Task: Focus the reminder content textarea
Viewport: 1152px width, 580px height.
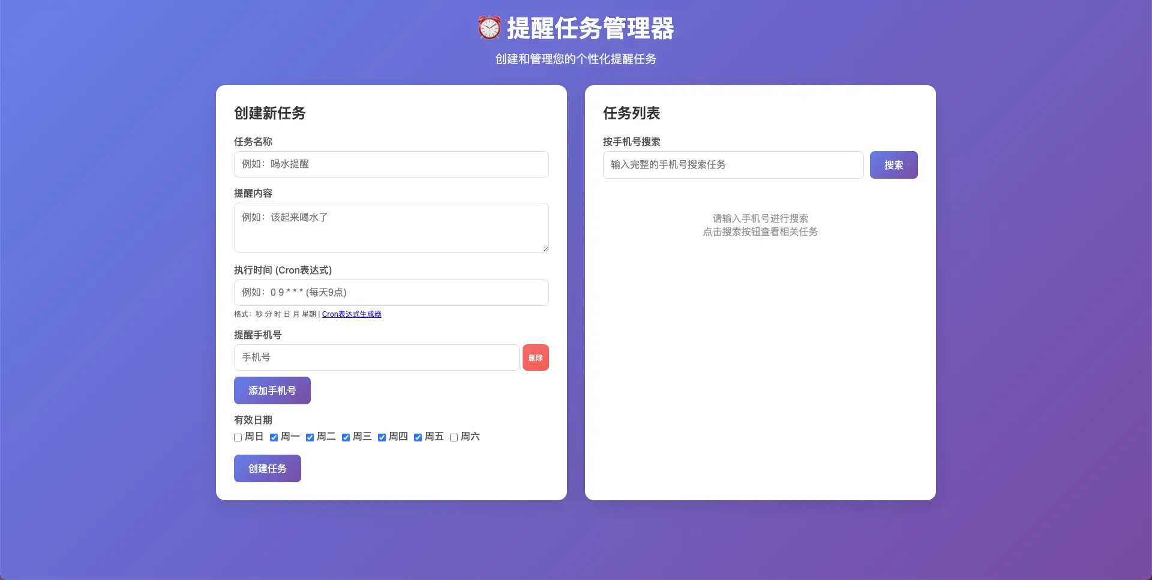Action: (x=391, y=227)
